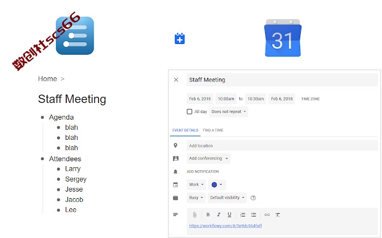Click the description lines icon
Screen dimensions: 382x238
click(x=175, y=214)
